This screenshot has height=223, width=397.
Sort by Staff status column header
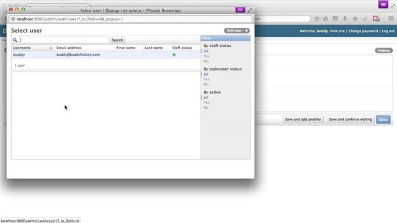coord(182,48)
